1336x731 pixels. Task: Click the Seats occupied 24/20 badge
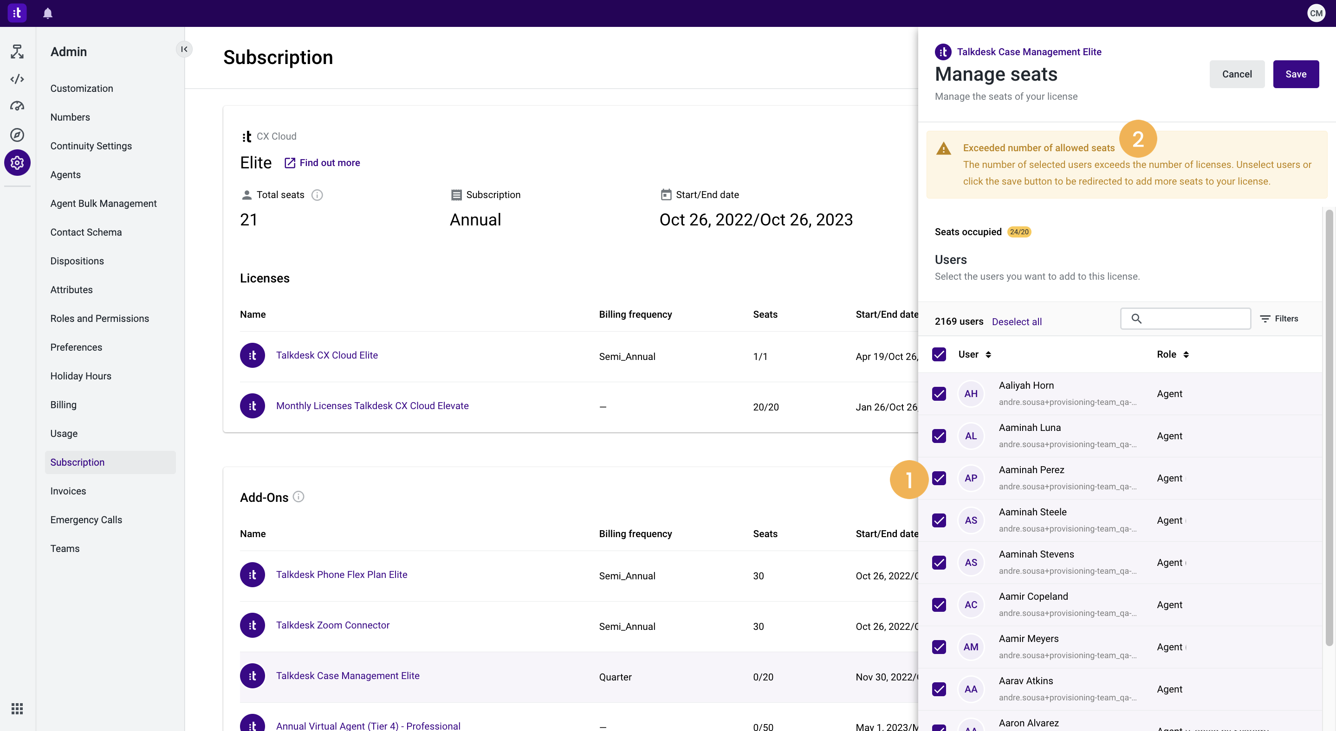click(x=1018, y=232)
